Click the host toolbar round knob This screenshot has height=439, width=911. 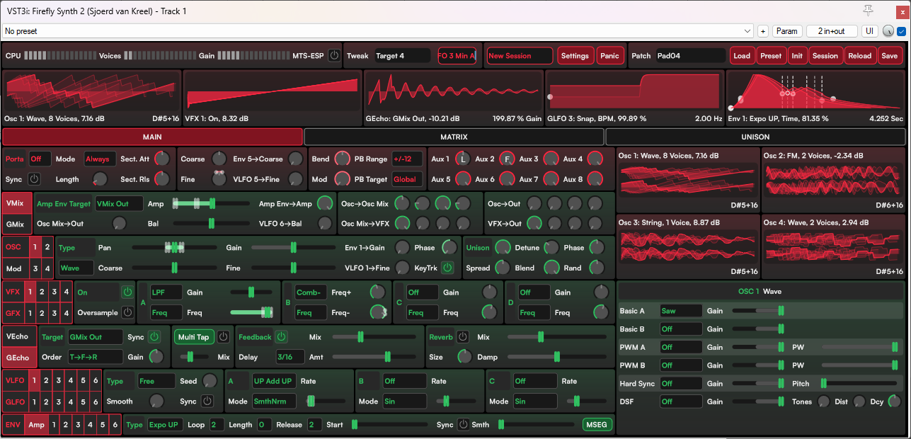tap(888, 31)
